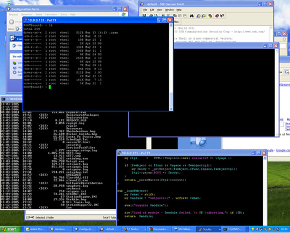This screenshot has height=233, width=290.
Task: Open the File menu in SSH Secure Shell
Action: click(145, 10)
